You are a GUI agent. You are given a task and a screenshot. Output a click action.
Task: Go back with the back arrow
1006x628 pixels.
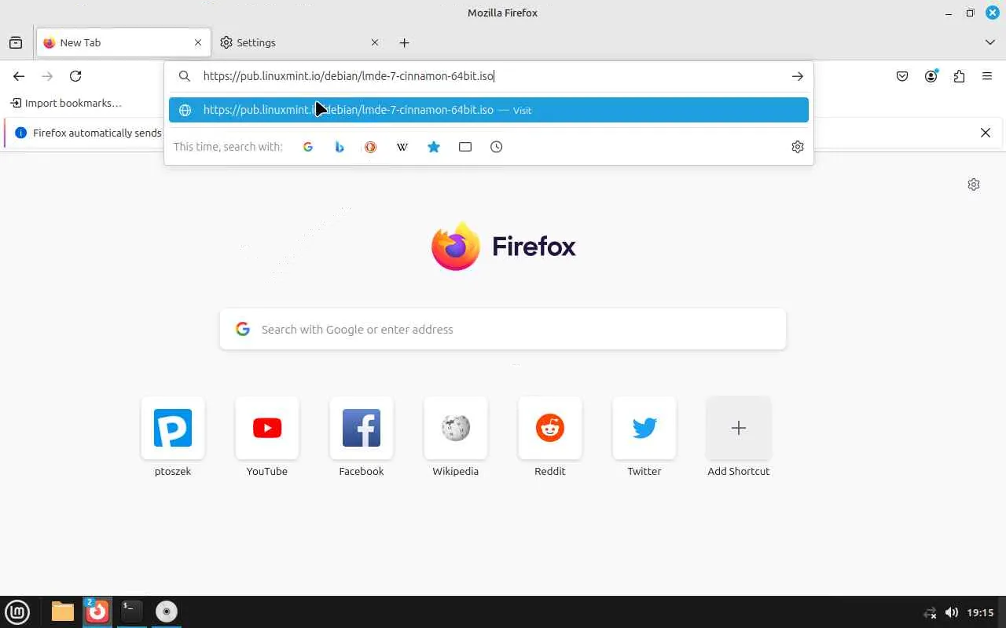[x=19, y=76]
